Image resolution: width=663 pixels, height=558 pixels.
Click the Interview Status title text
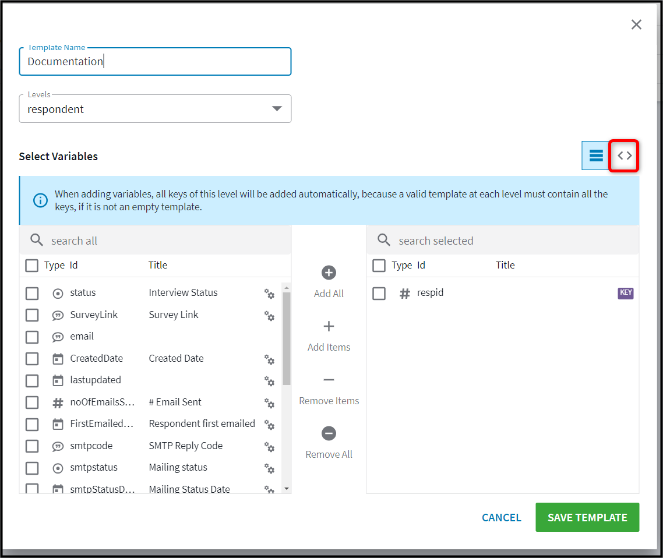point(183,292)
